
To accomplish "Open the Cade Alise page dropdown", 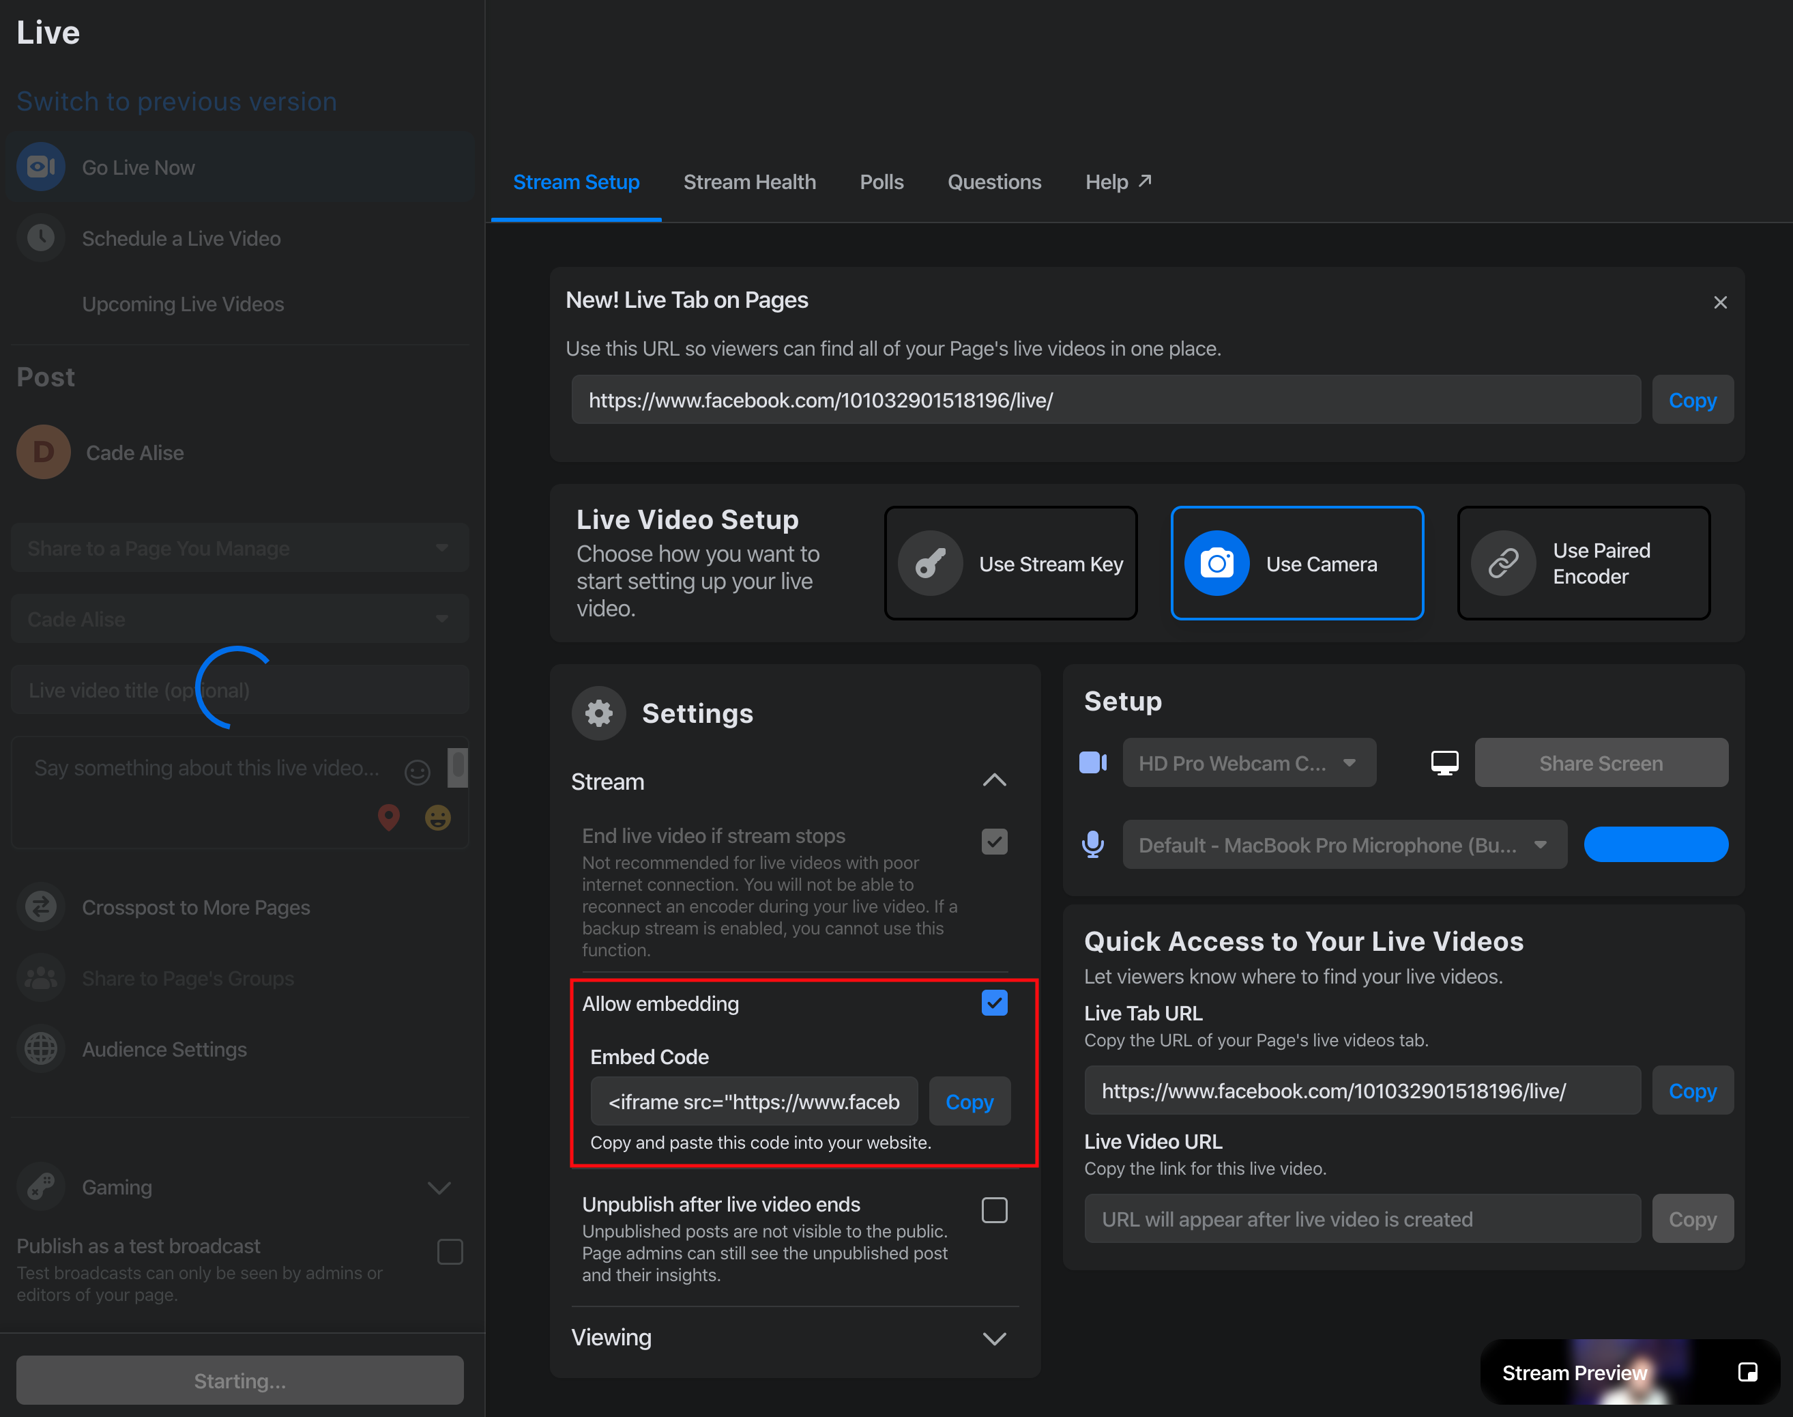I will coord(239,618).
